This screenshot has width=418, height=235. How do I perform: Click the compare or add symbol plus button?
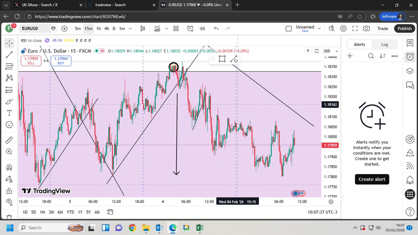64,29
